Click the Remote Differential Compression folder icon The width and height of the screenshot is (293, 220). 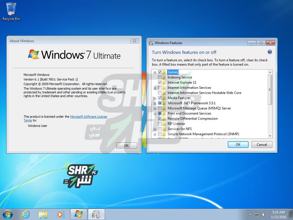point(164,118)
